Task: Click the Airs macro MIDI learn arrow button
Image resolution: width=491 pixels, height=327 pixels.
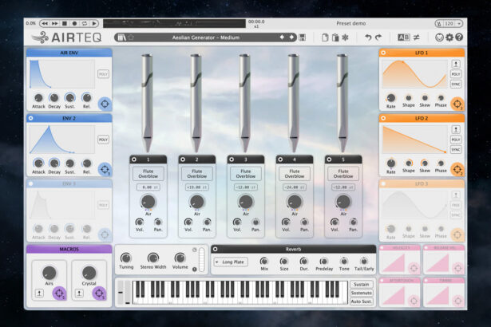Action: (39, 294)
